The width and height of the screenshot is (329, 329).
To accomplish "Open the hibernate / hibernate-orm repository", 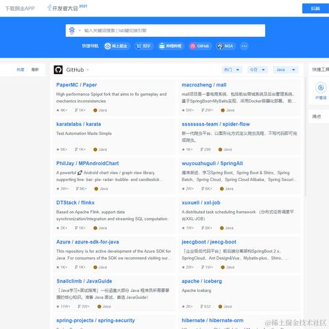I will pyautogui.click(x=212, y=320).
